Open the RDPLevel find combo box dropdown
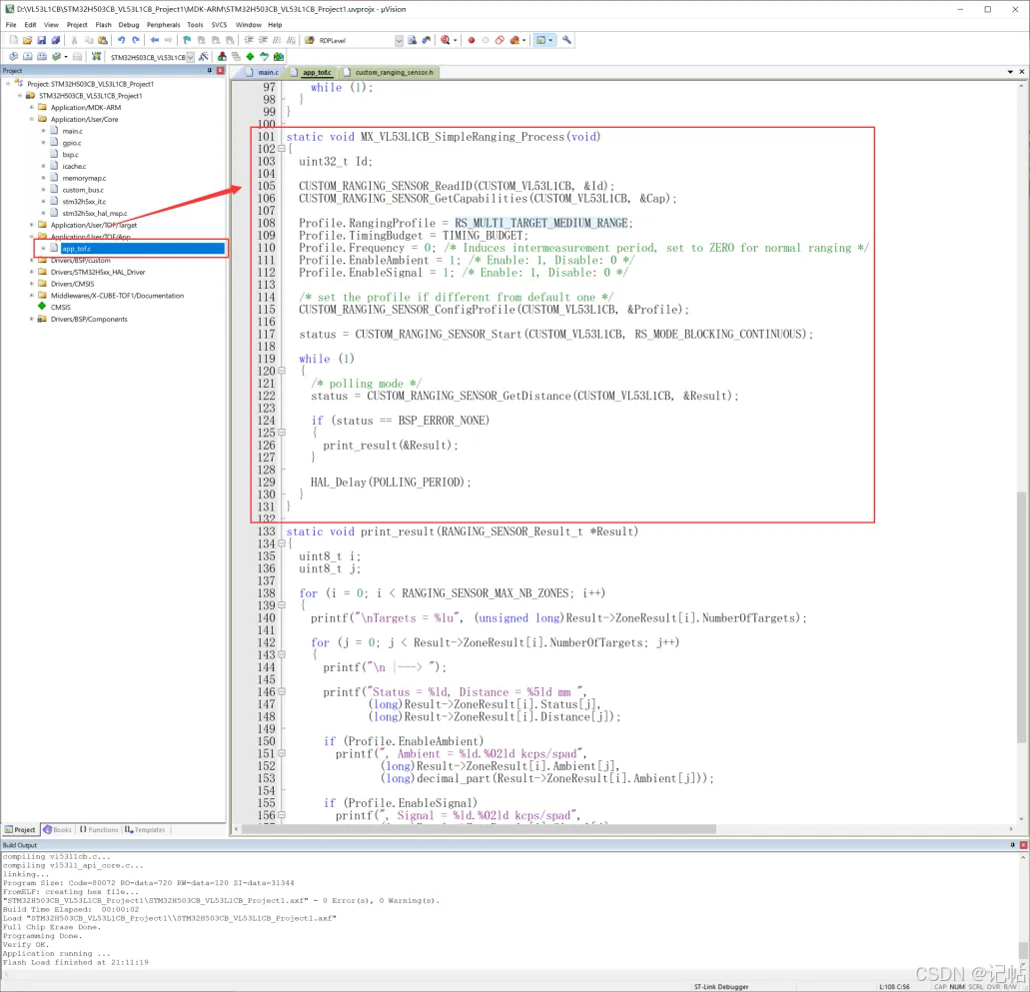This screenshot has width=1030, height=992. (x=399, y=41)
